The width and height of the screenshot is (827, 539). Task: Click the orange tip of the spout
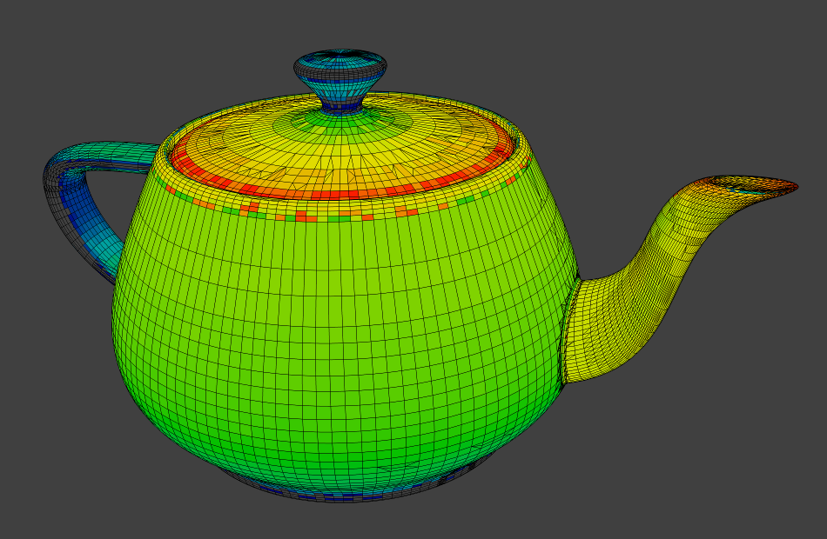click(x=766, y=185)
